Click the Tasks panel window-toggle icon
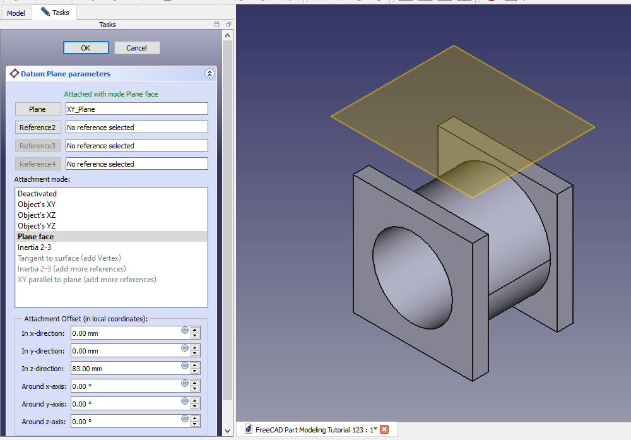The height and width of the screenshot is (440, 631). (x=217, y=25)
